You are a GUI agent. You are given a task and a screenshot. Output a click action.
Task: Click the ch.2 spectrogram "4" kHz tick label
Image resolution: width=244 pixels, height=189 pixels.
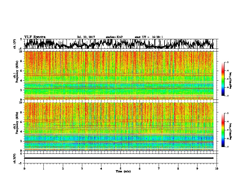(x=22, y=132)
